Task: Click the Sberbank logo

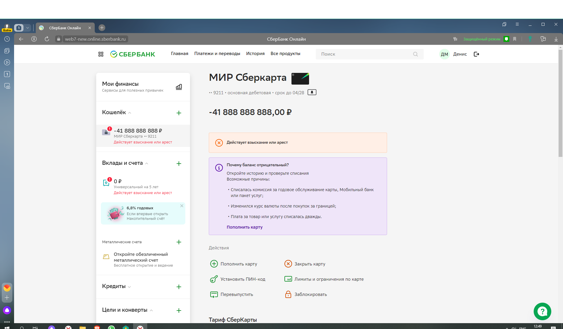Action: tap(133, 54)
